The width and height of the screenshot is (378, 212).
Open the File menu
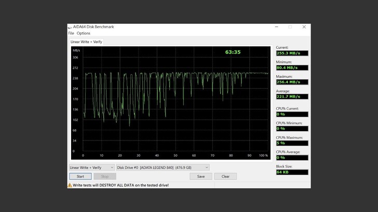click(71, 33)
